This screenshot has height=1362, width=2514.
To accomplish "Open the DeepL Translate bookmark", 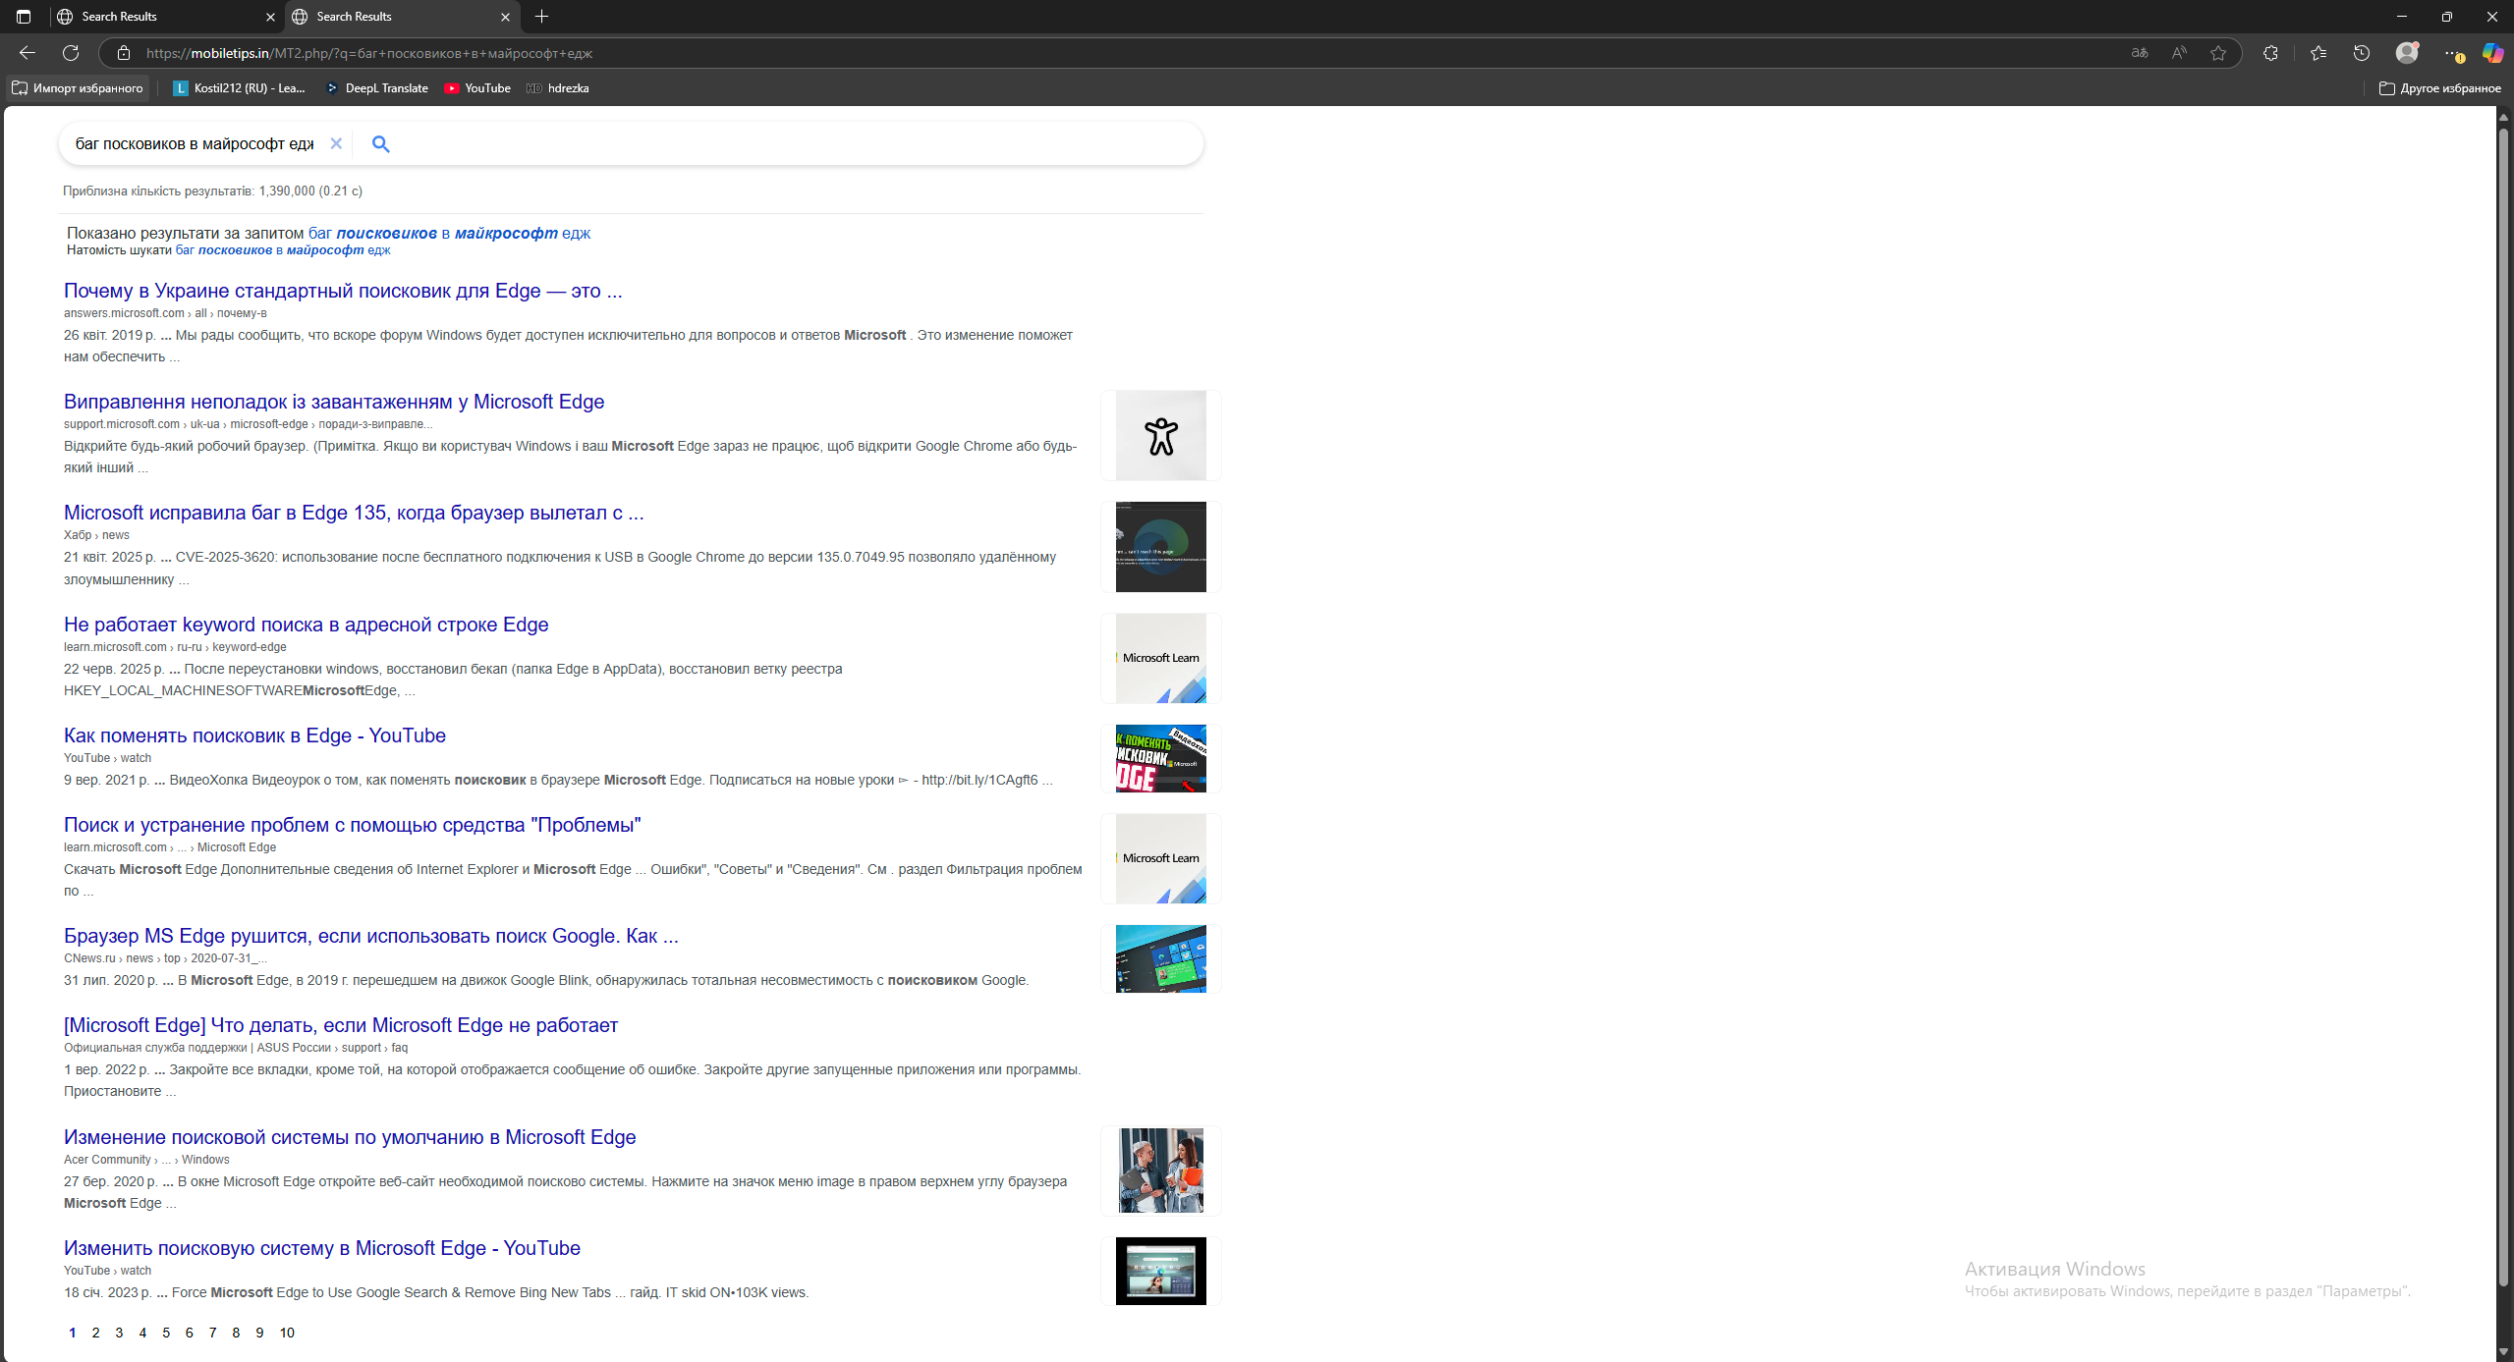I will (377, 88).
